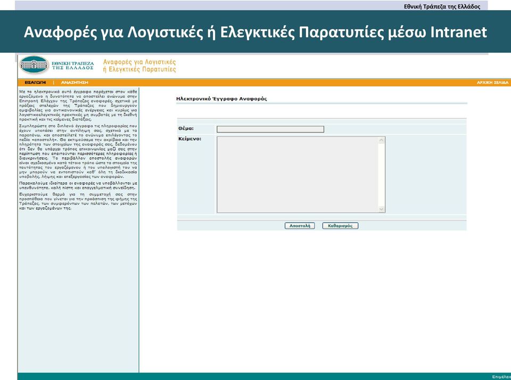Click the text area scroll up arrow
511x380 pixels.
(x=382, y=140)
